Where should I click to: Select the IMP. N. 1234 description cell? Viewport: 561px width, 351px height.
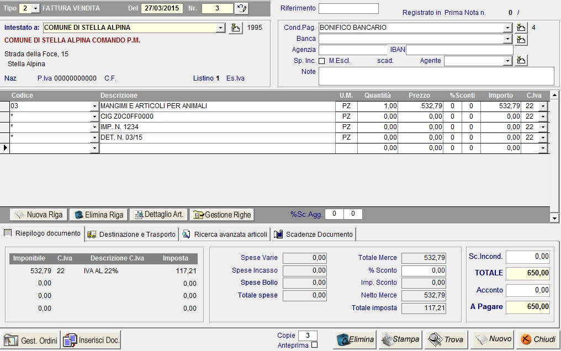click(x=218, y=127)
